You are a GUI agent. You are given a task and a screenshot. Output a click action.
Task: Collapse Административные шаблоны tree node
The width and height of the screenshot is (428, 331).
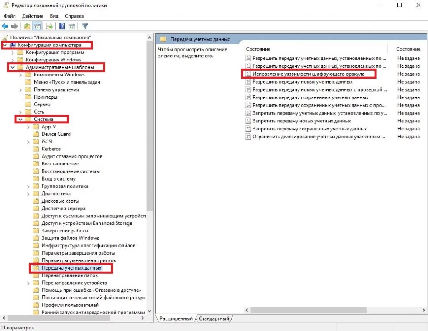pos(13,67)
